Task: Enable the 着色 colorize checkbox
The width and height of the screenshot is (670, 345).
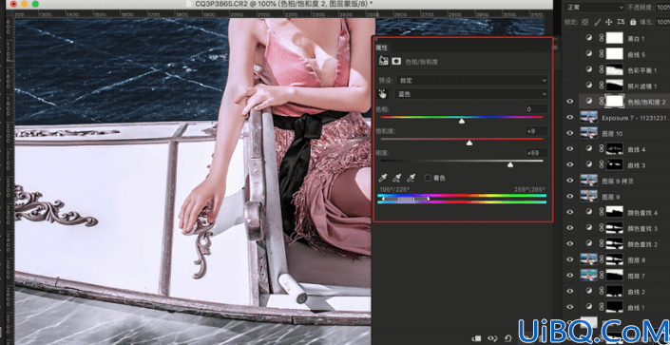Action: pos(428,178)
